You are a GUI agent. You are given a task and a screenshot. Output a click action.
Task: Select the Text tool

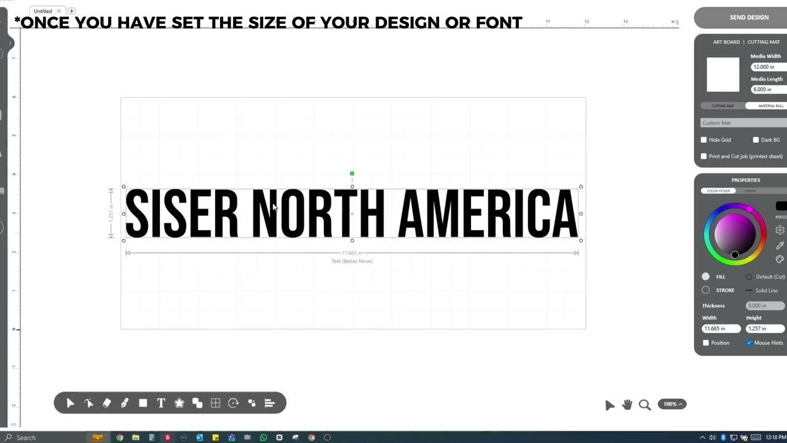[161, 403]
